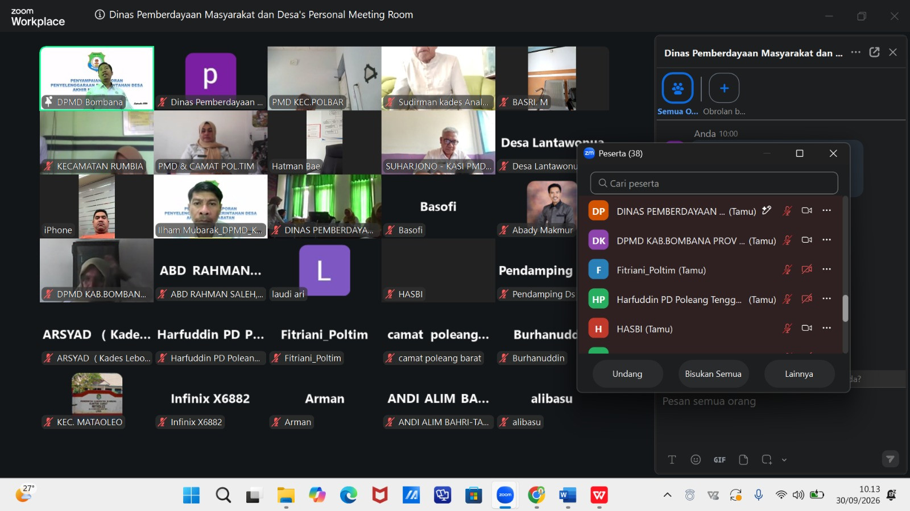Open more options for Harfuddin PD Poleang
This screenshot has height=511, width=910.
click(826, 298)
